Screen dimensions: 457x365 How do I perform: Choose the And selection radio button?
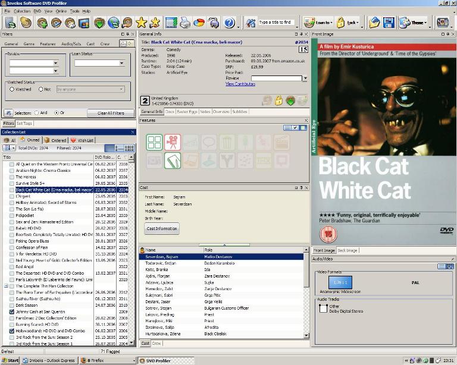coord(36,112)
